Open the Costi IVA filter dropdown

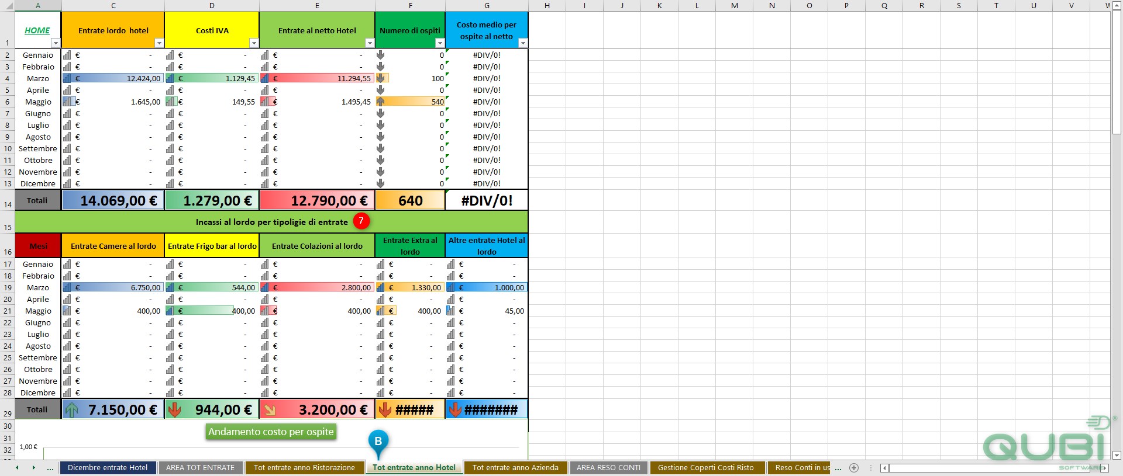(254, 43)
